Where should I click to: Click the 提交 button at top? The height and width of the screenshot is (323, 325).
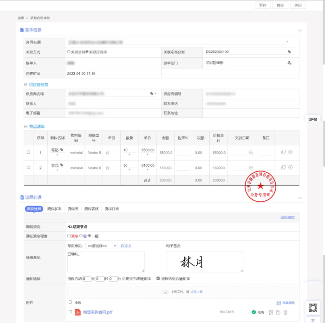280,5
